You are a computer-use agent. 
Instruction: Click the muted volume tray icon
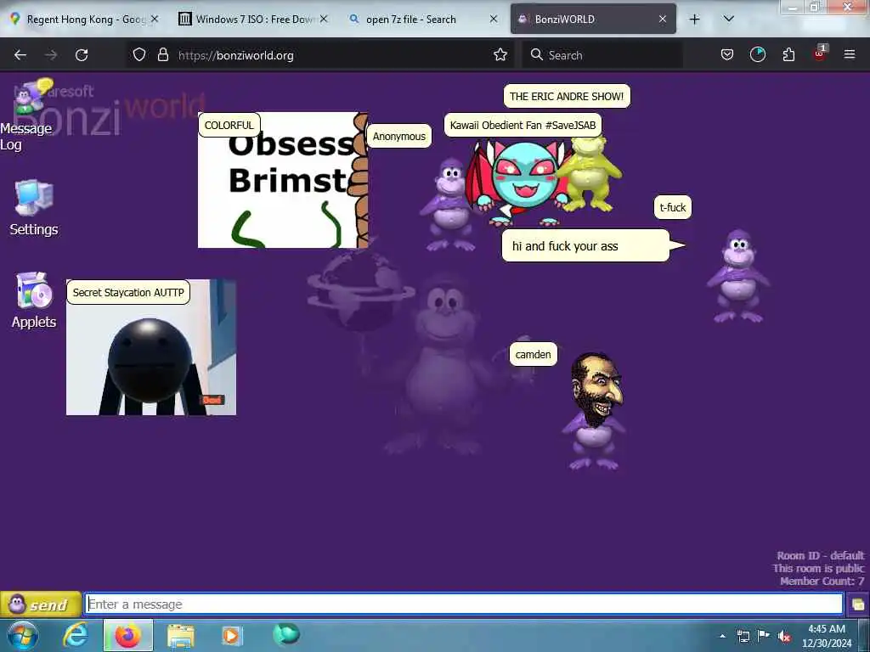click(x=784, y=637)
